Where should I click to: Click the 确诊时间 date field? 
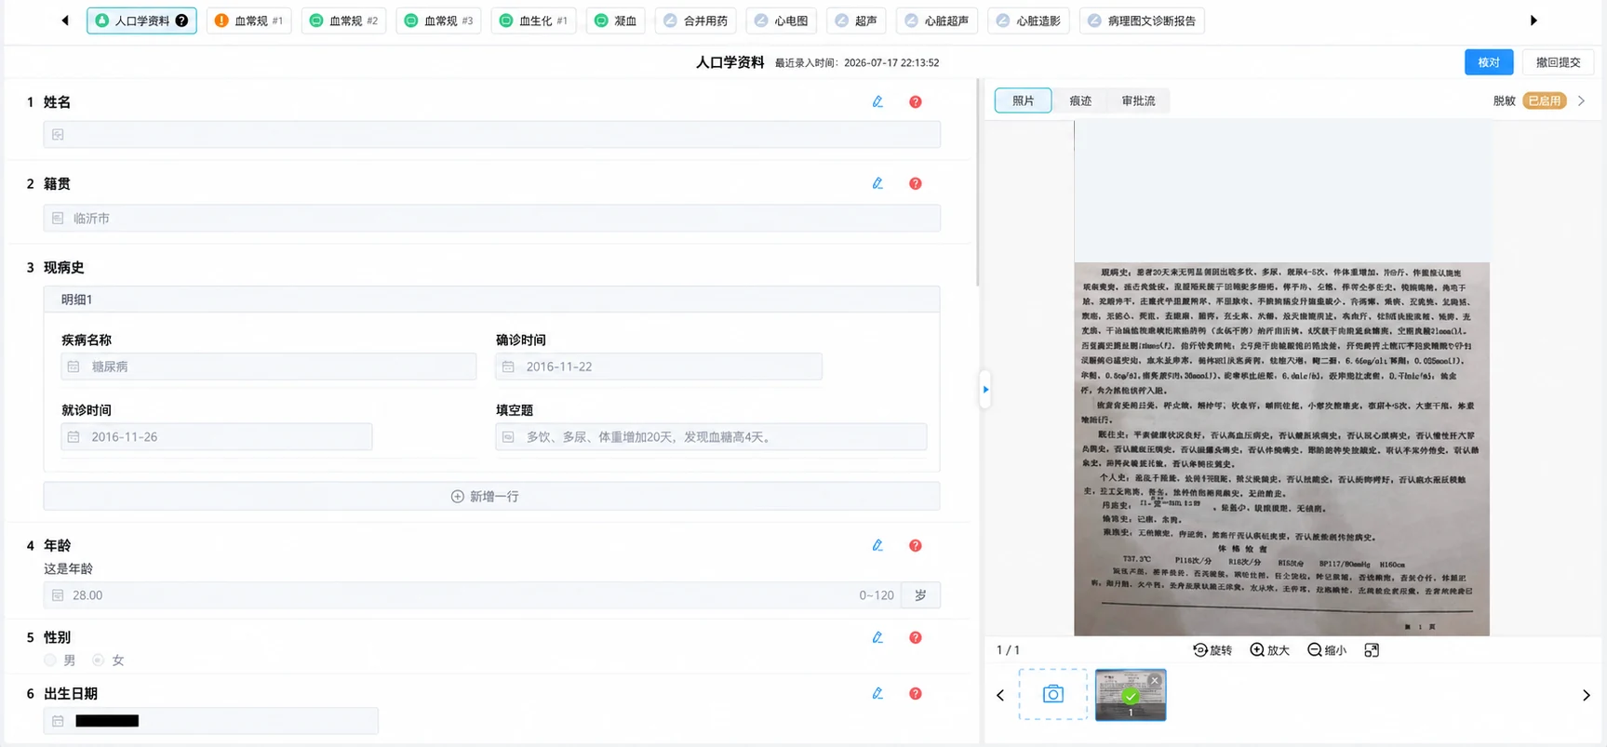pos(659,367)
